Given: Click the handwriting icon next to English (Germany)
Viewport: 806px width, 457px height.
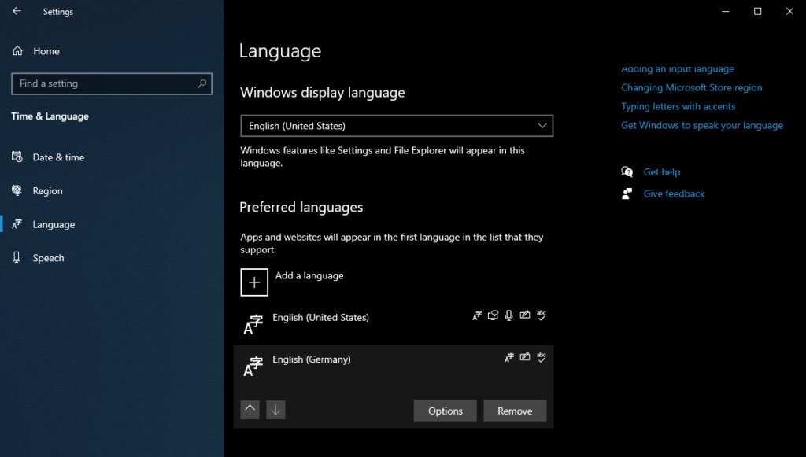Looking at the screenshot, I should click(525, 357).
